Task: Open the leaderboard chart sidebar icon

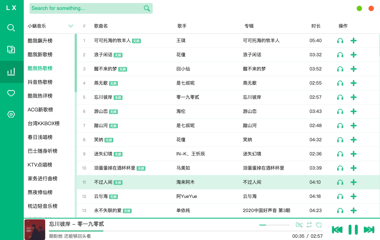Action: 11,72
